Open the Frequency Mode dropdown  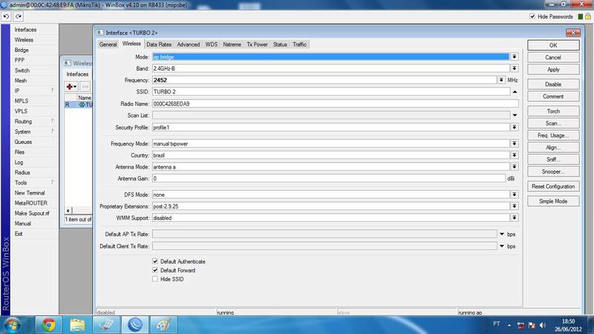[x=514, y=143]
